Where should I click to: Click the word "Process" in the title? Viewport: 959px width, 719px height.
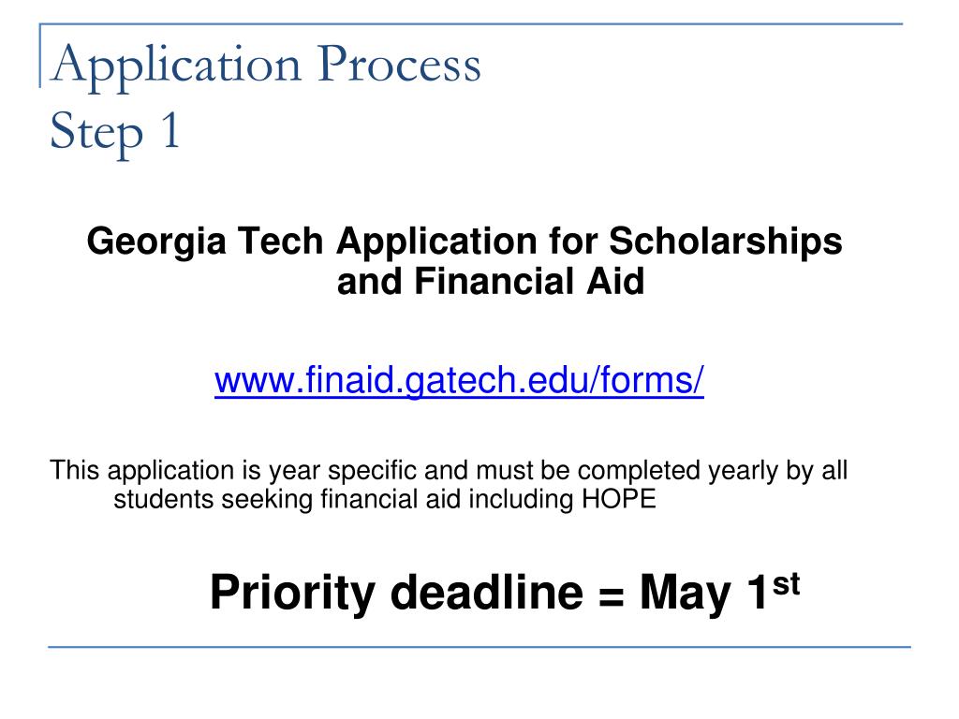click(399, 64)
